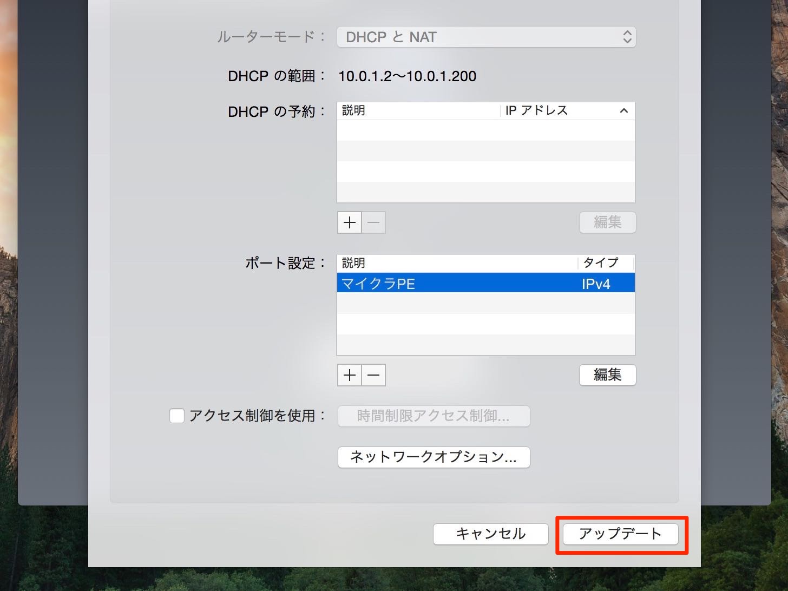The image size is (788, 591).
Task: Click 説明 column header in DHCP reservation table
Action: tap(419, 110)
